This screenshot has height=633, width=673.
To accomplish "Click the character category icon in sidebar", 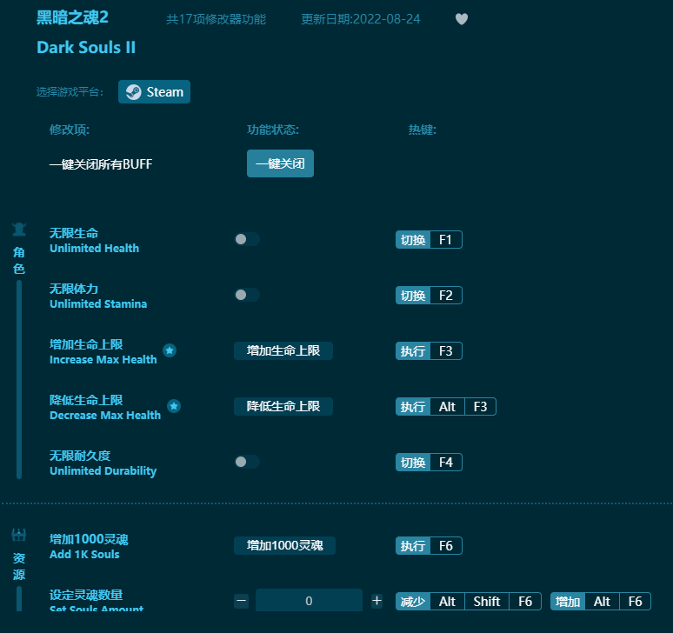I will point(19,230).
